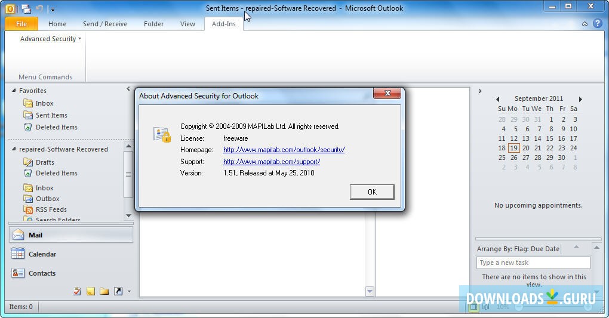Image resolution: width=609 pixels, height=318 pixels.
Task: Select September 10 in the date navigator
Action: pos(573,129)
